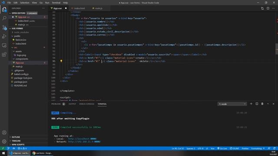The image size is (278, 156).
Task: Click the Ln 95 cursor position indicator
Action: tap(178, 148)
